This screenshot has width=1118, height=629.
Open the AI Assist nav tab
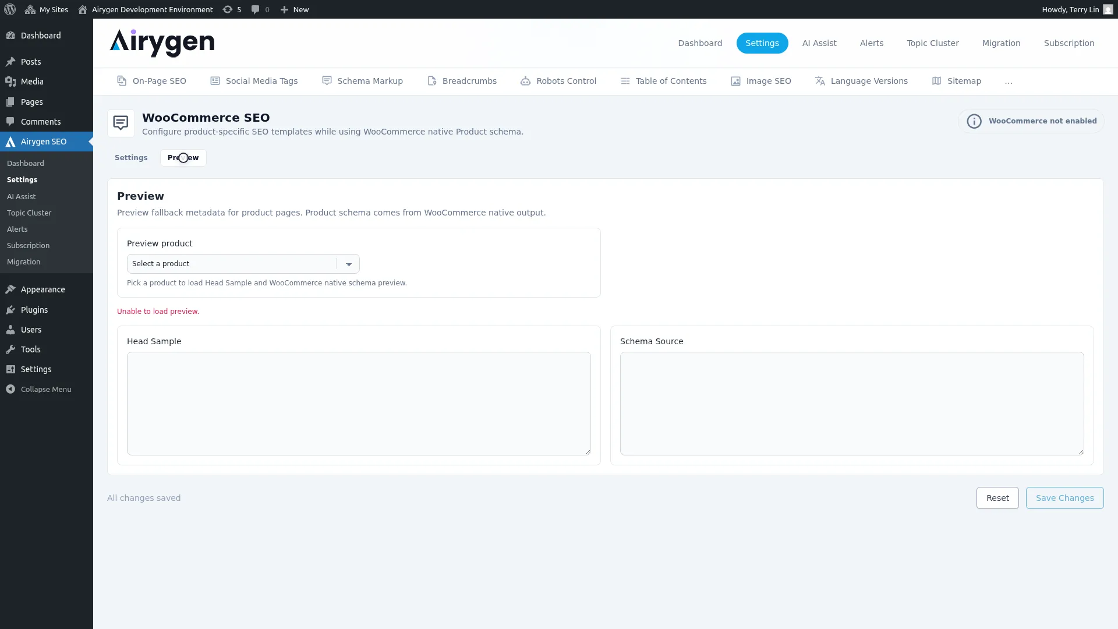point(819,43)
